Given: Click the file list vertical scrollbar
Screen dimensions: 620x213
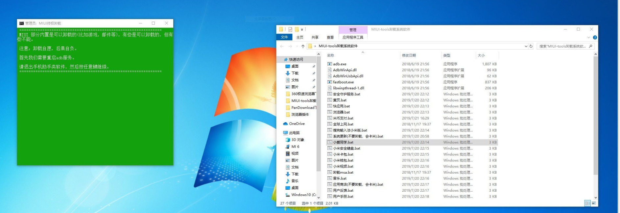Looking at the screenshot, I should [x=596, y=116].
